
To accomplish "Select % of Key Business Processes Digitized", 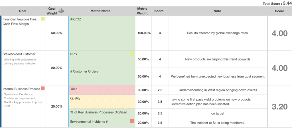I will click(x=99, y=112).
